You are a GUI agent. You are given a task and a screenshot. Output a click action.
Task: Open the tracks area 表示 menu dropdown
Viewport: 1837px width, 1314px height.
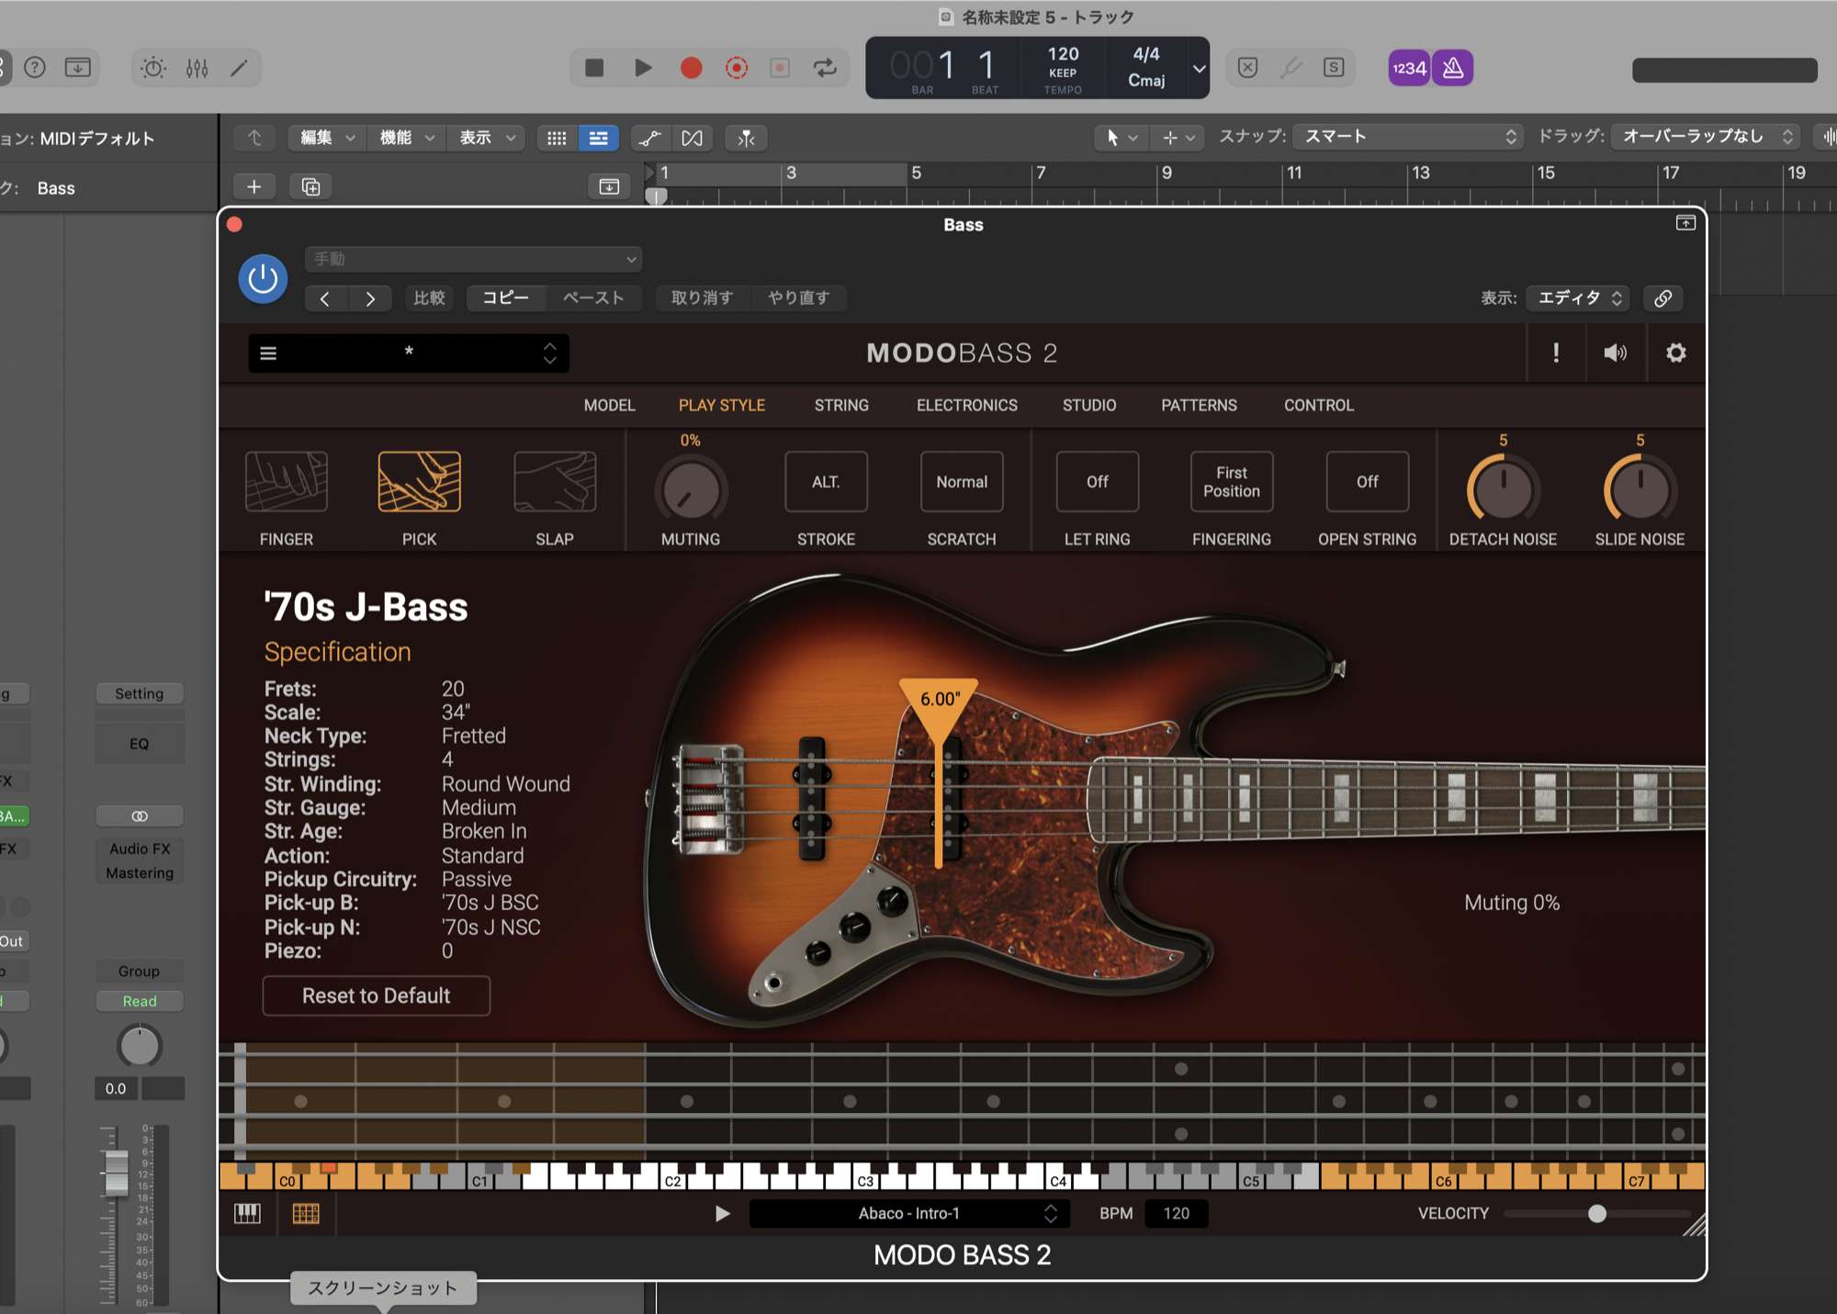point(487,138)
